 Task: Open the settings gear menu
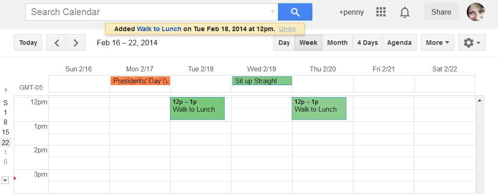[472, 43]
